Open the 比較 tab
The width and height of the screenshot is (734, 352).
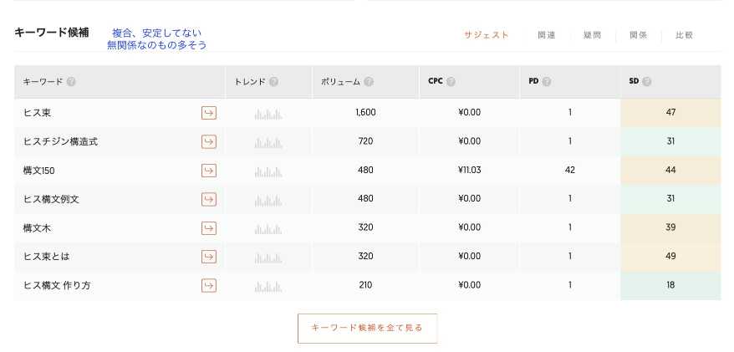click(684, 35)
